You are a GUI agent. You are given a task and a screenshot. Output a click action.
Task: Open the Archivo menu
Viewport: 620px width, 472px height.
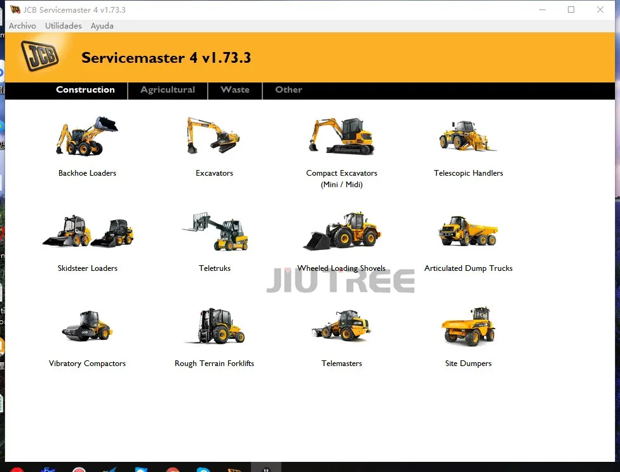tap(22, 25)
